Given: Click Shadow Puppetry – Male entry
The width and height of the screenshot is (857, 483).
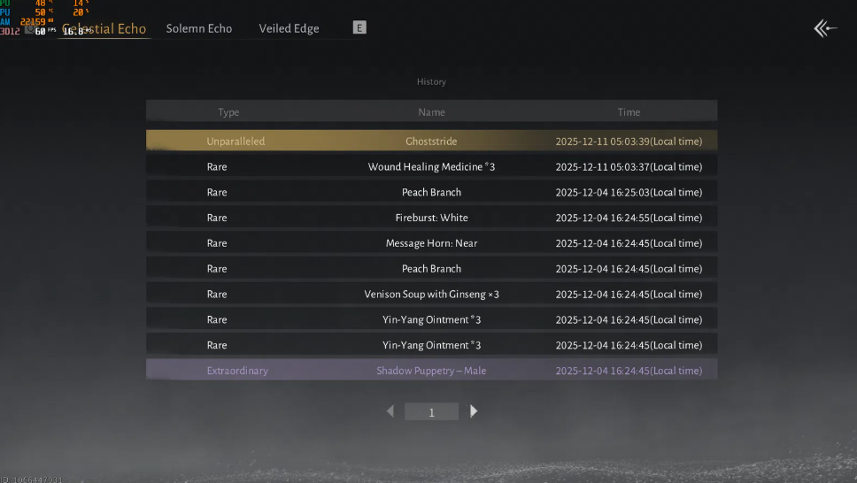Looking at the screenshot, I should click(431, 371).
